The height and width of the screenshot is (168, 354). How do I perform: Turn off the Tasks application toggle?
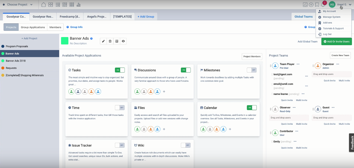(120, 70)
